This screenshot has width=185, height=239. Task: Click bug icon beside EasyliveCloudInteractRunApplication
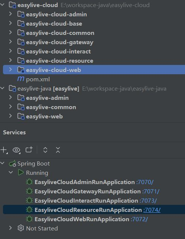(29, 200)
